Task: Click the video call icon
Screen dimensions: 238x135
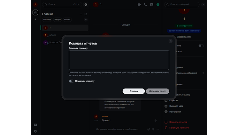Action: tap(139, 4)
